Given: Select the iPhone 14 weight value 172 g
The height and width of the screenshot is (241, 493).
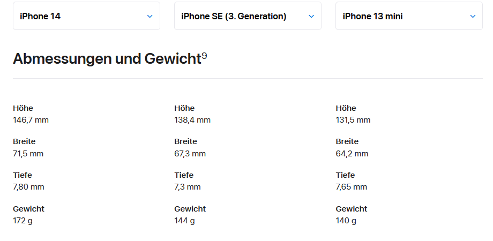Looking at the screenshot, I should (23, 221).
